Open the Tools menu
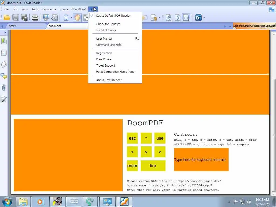The height and width of the screenshot is (207, 276). [35, 9]
